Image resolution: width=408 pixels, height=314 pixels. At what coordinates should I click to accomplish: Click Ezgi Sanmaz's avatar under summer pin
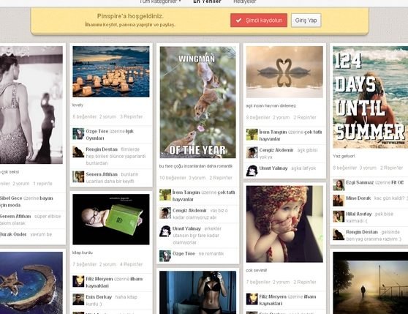point(339,185)
